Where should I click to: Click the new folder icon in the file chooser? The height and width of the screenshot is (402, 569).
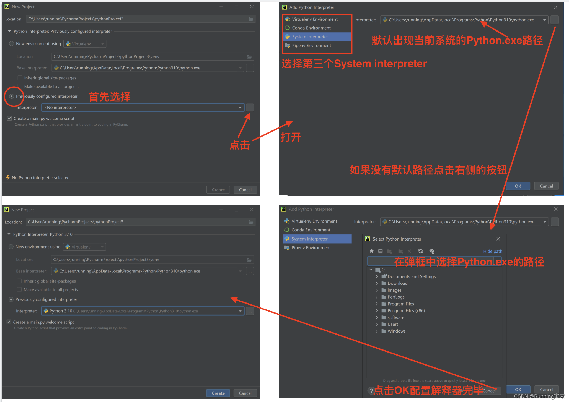click(x=400, y=251)
